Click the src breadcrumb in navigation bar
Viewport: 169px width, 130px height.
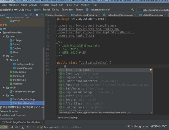37,10
